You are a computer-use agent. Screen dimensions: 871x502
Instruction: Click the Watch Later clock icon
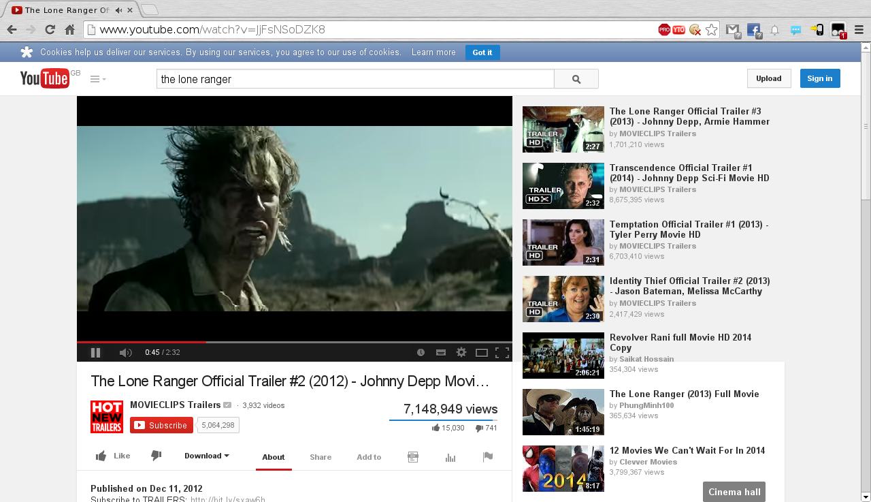point(421,352)
